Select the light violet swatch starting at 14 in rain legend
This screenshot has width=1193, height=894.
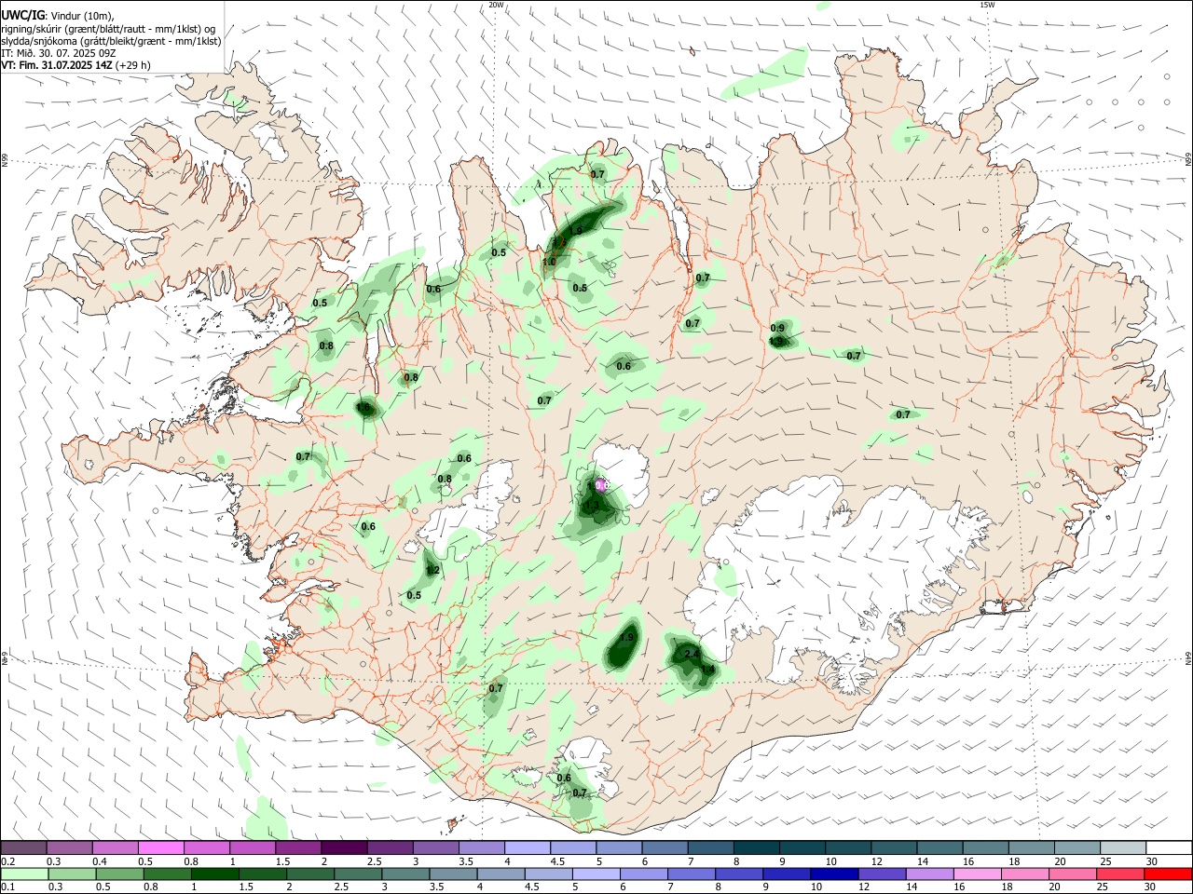tap(929, 874)
